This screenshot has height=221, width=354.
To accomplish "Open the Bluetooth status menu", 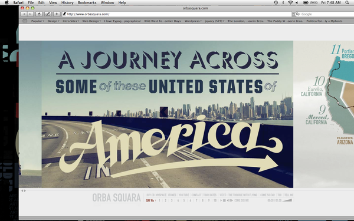I will pyautogui.click(x=283, y=2).
